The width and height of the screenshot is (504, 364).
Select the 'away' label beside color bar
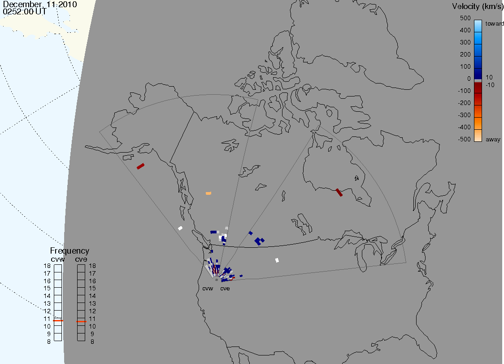(493, 139)
